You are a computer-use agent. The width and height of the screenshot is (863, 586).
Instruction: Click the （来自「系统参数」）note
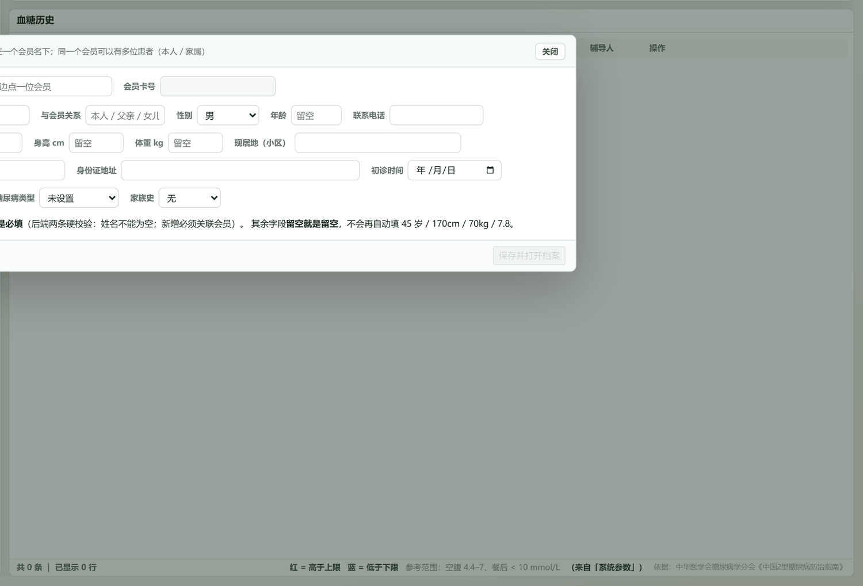607,568
